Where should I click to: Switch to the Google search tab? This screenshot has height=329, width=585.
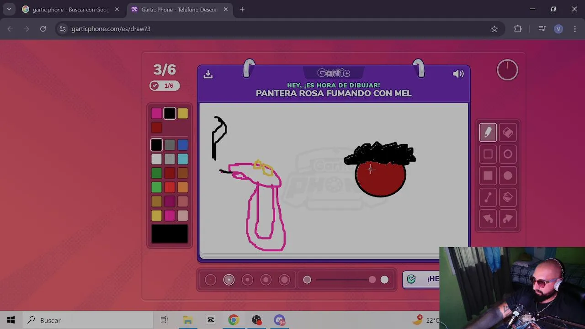click(x=72, y=10)
